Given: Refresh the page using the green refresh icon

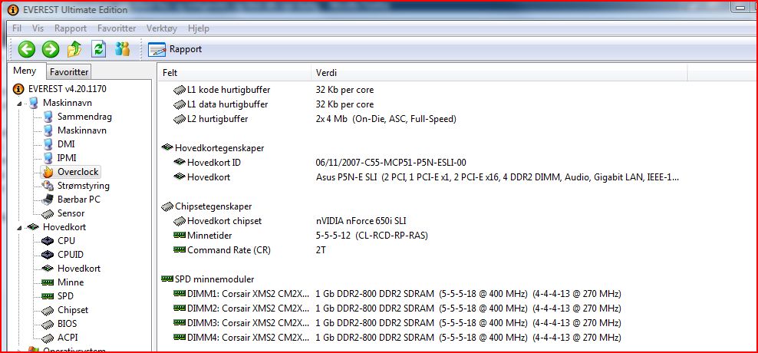Looking at the screenshot, I should (99, 49).
